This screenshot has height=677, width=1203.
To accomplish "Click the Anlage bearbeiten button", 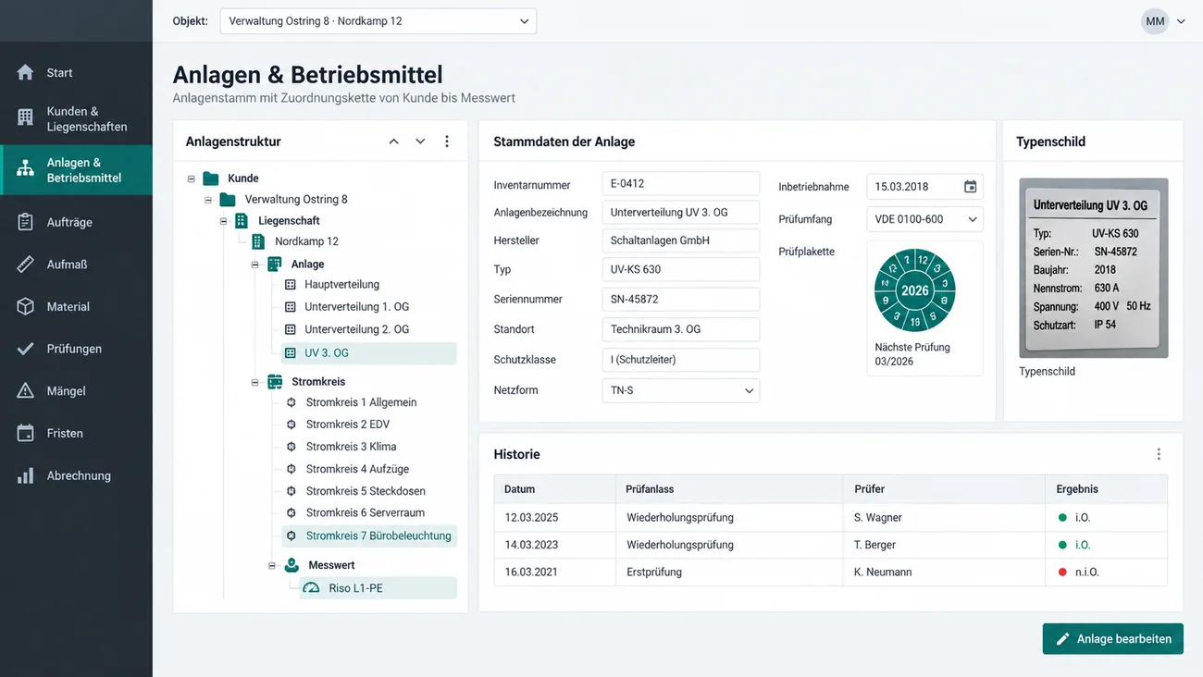I will 1113,639.
